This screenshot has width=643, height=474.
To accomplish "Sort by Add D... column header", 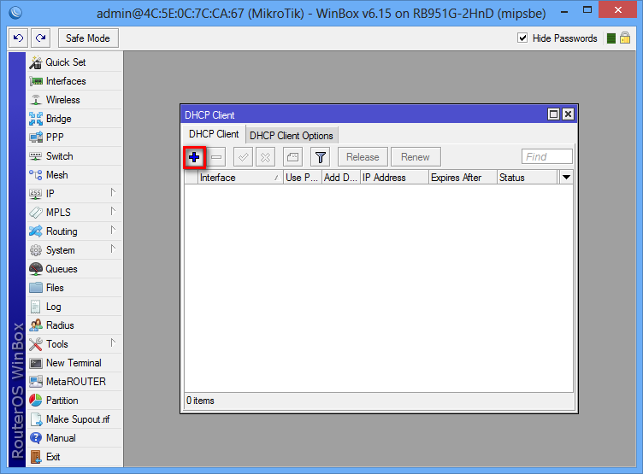I will [341, 178].
